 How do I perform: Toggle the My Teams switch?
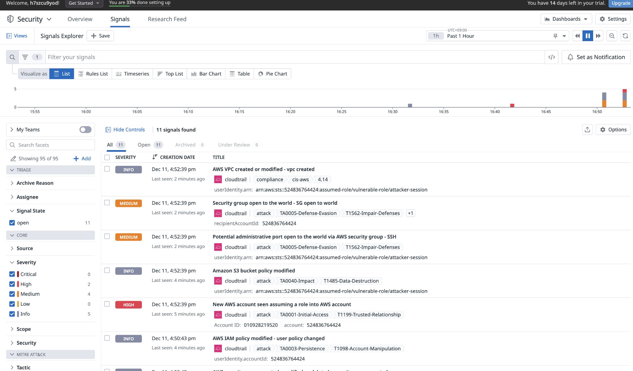[85, 129]
